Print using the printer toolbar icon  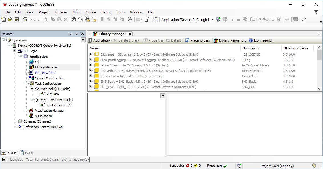point(25,20)
